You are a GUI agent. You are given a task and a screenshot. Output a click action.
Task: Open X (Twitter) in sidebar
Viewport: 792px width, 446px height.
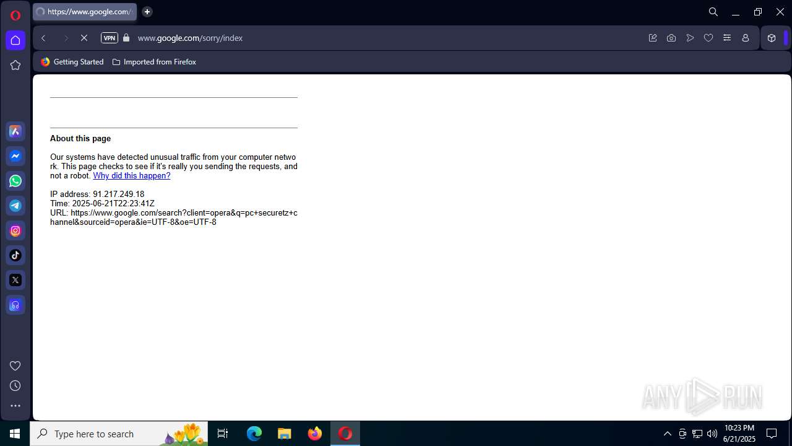(15, 280)
